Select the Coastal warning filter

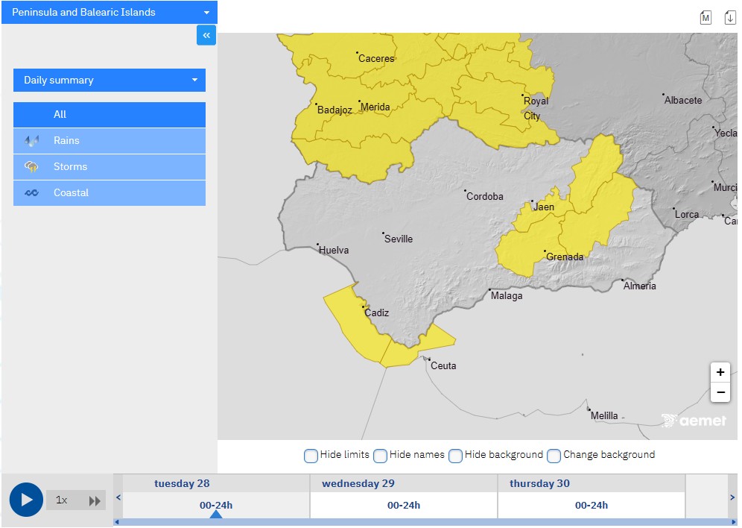[110, 192]
